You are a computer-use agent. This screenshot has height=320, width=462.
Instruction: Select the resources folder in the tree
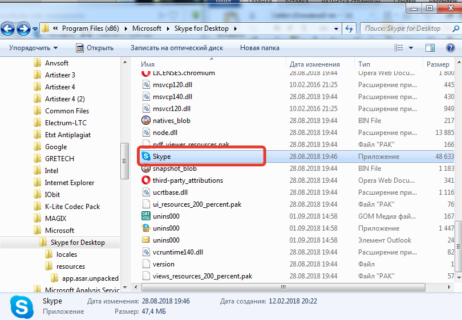(x=71, y=266)
